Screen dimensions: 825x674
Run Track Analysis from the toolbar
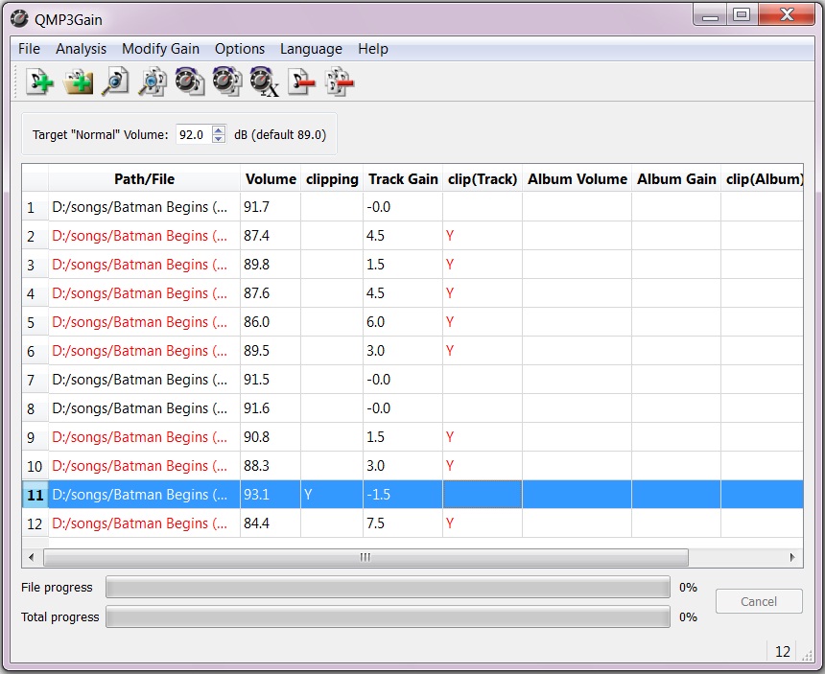tap(114, 82)
